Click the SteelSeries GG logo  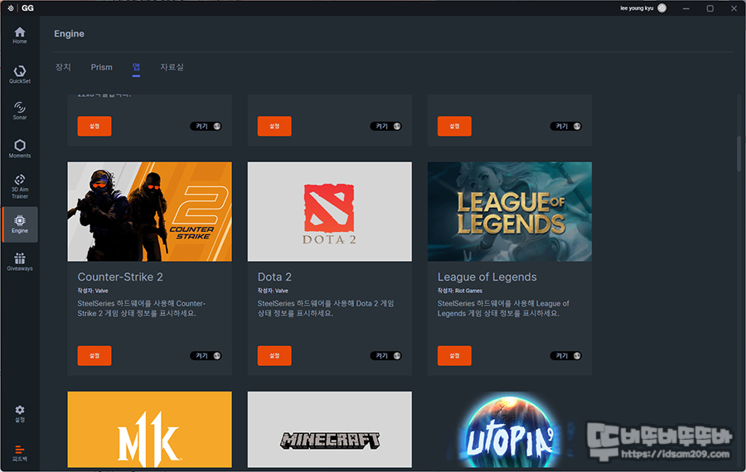click(x=21, y=8)
